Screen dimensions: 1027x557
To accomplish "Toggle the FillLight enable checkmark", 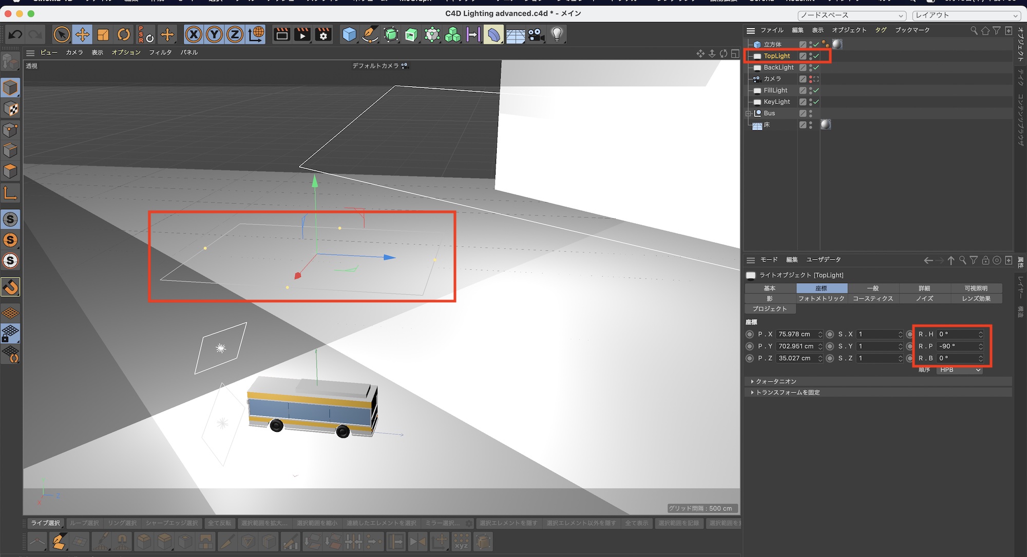I will (x=816, y=90).
